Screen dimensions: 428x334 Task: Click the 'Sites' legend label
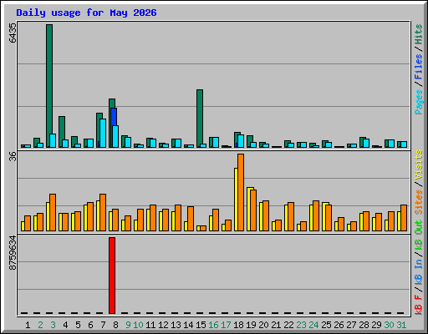tap(419, 202)
